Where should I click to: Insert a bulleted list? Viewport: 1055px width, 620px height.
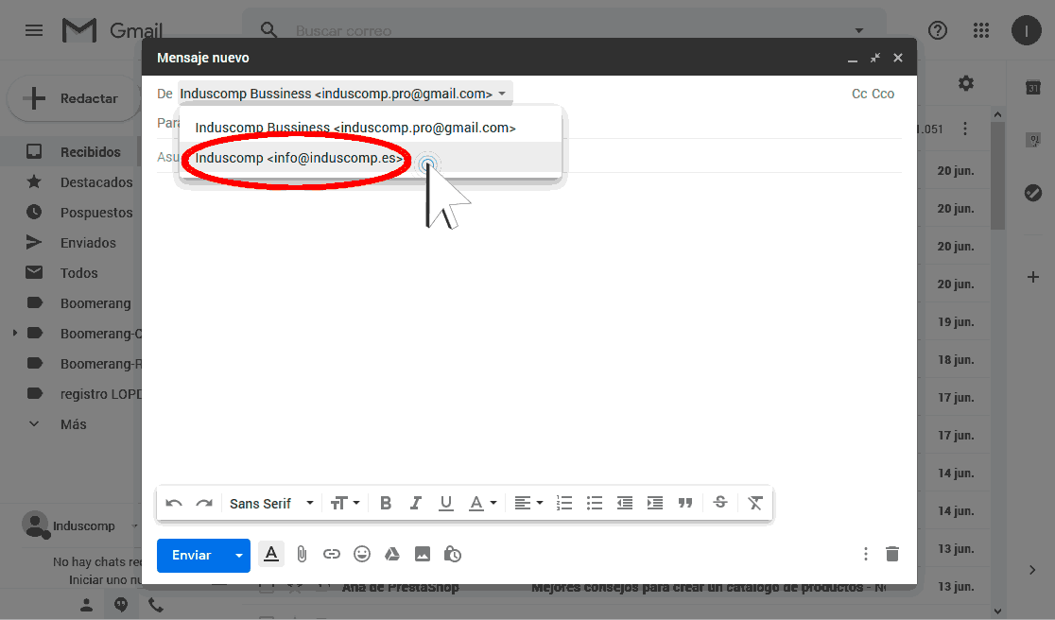click(594, 503)
